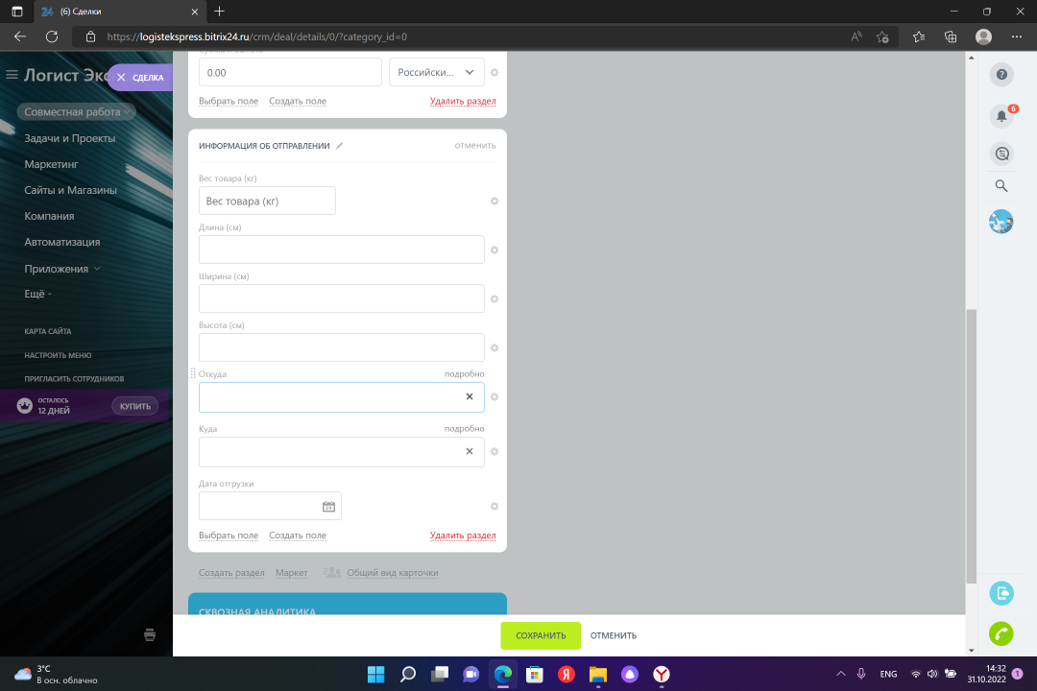
Task: Open the help question mark icon
Action: click(x=1001, y=75)
